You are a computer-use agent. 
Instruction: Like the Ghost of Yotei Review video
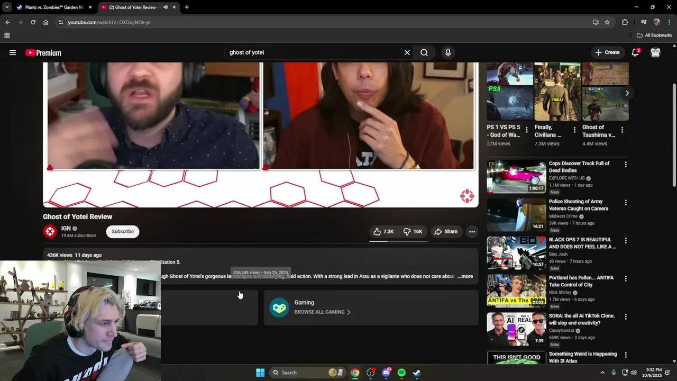[383, 231]
